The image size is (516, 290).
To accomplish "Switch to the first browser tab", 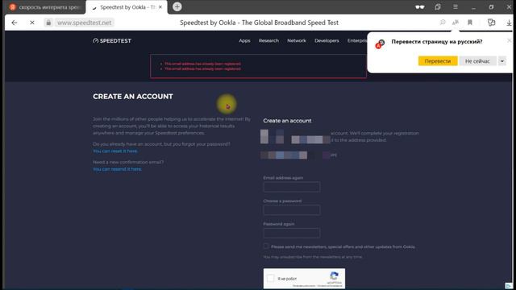I will (x=45, y=7).
